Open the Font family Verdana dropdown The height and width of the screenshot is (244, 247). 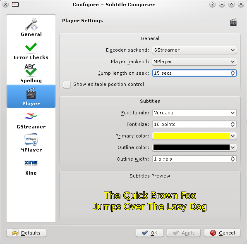pyautogui.click(x=194, y=113)
